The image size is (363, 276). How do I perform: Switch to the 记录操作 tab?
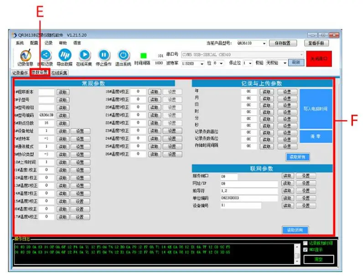click(20, 73)
